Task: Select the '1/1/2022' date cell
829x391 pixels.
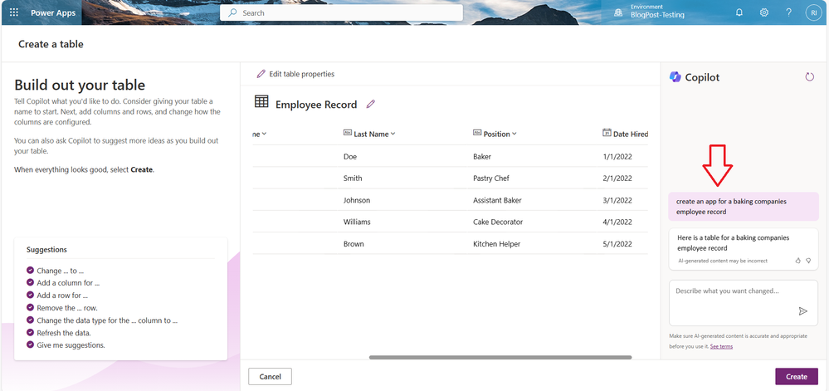Action: [x=617, y=157]
